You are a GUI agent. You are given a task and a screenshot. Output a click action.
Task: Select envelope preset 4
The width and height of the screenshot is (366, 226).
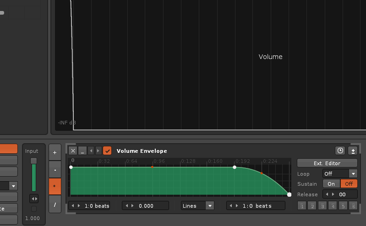pos(333,206)
